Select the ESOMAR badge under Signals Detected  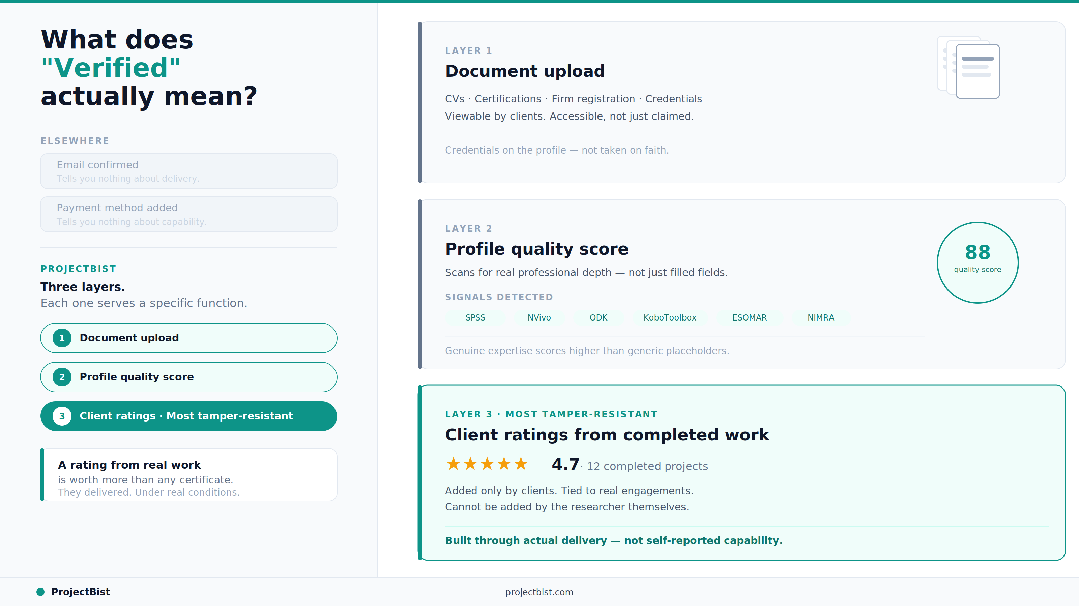[749, 317]
